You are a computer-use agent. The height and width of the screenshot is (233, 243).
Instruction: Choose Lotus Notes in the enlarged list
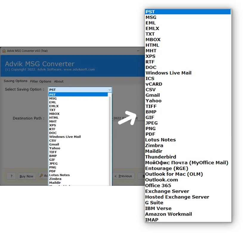[160, 140]
